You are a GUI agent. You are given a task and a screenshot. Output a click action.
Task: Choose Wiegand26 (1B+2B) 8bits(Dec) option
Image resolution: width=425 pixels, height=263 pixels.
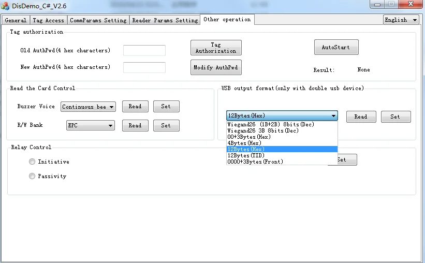[282, 124]
